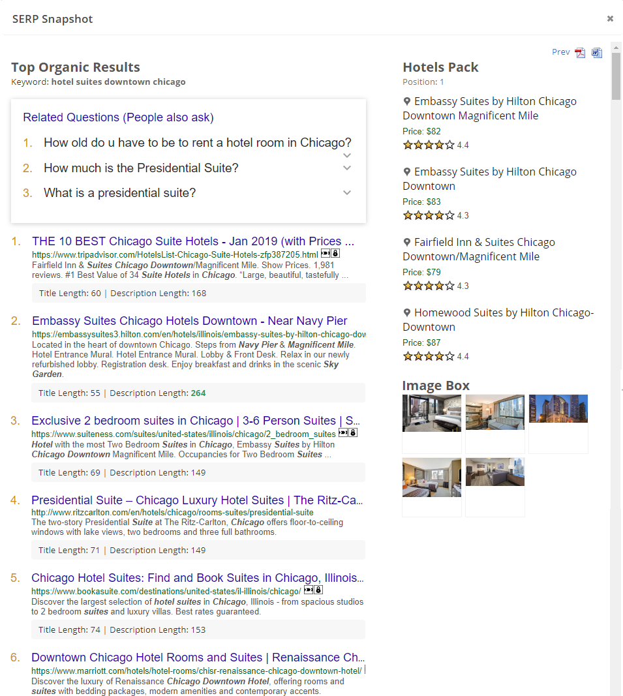Image resolution: width=623 pixels, height=696 pixels.
Task: Click 'Title Length: 60' text
Action: tap(70, 293)
